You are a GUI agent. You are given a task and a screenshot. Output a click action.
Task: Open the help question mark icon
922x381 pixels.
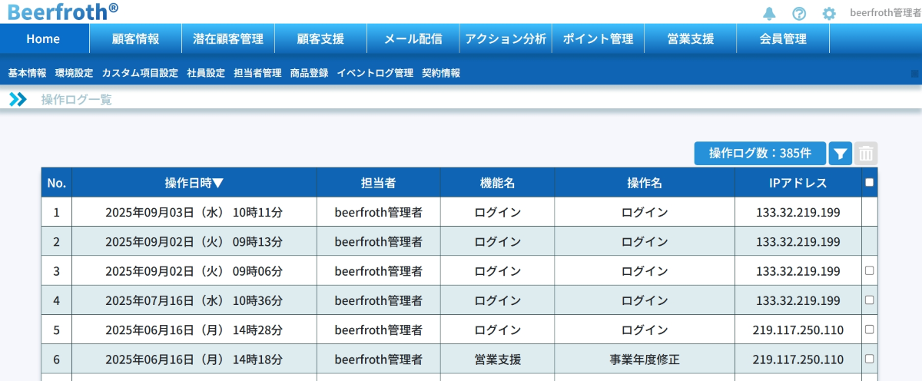(799, 13)
